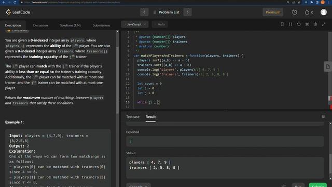Open the Submissions tab
332x187 pixels.
102,25
